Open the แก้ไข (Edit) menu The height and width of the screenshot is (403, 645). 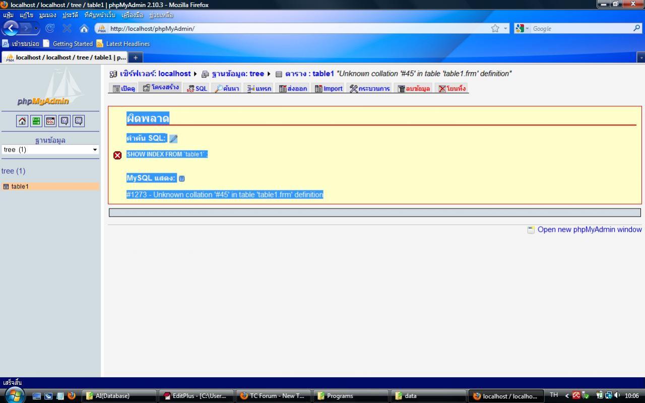tap(26, 15)
